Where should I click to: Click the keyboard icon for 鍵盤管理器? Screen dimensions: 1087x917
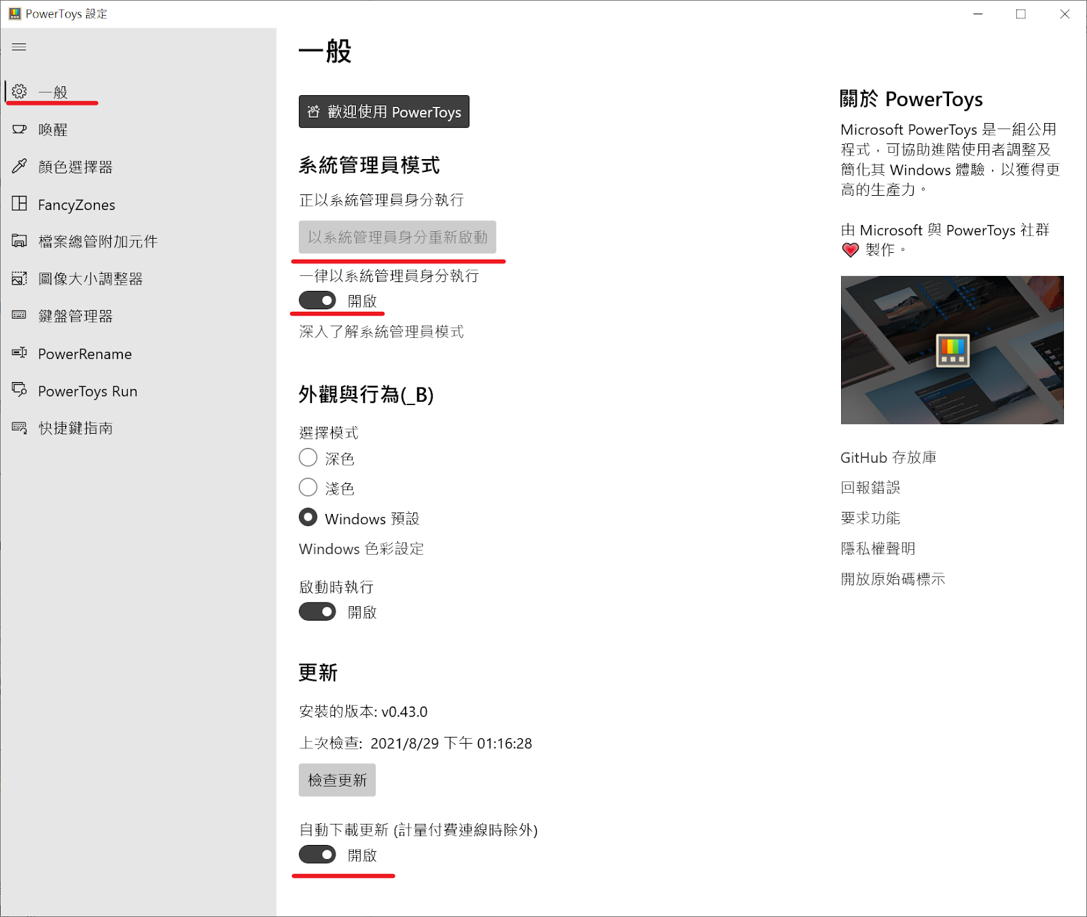pos(20,315)
